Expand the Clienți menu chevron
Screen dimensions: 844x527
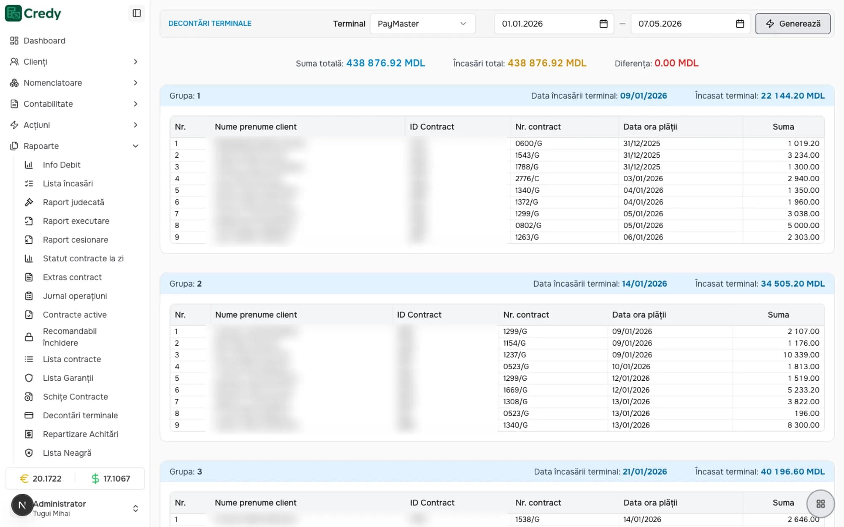(x=135, y=62)
